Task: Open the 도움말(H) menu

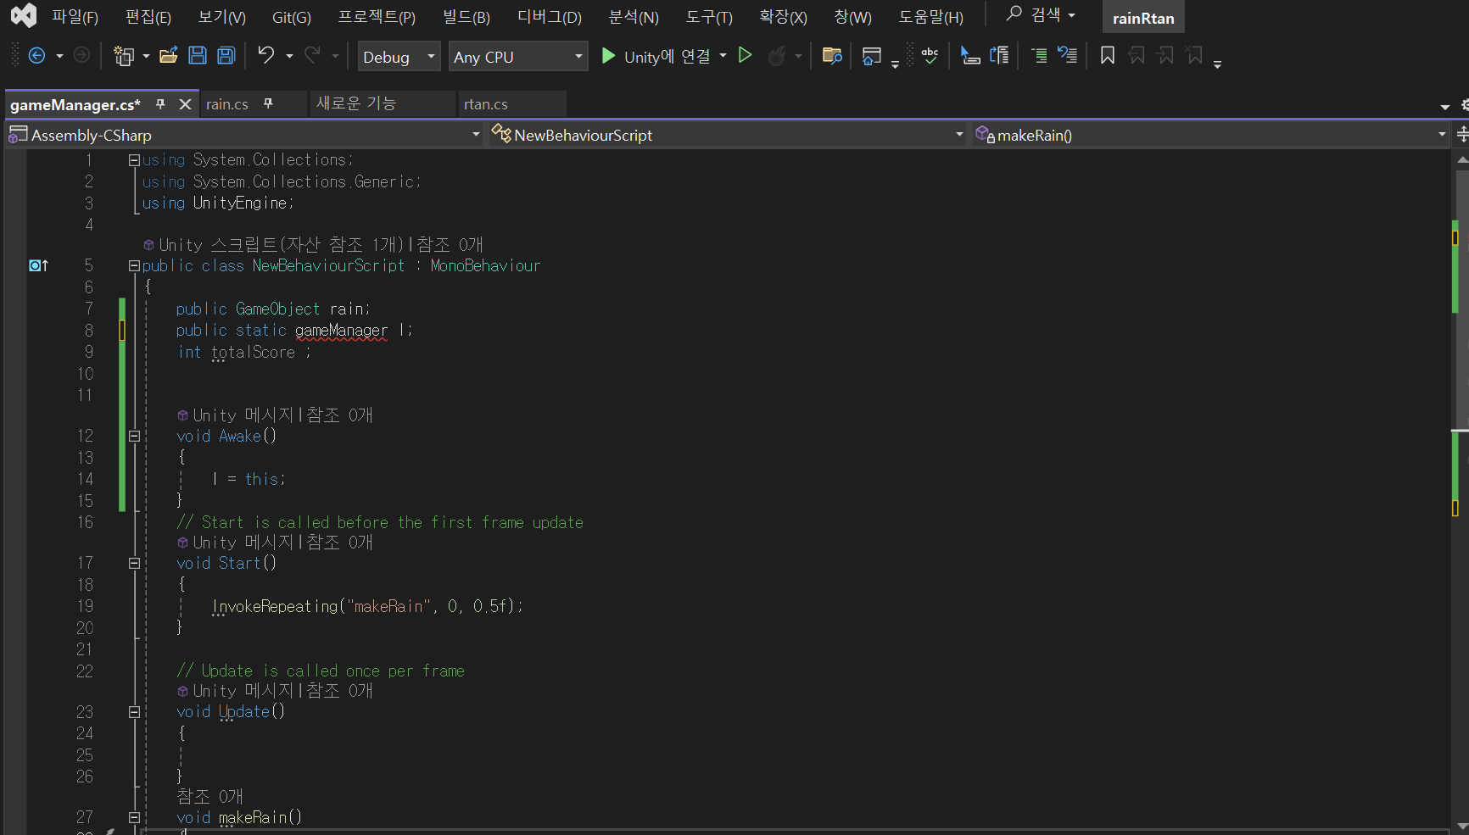Action: click(930, 17)
